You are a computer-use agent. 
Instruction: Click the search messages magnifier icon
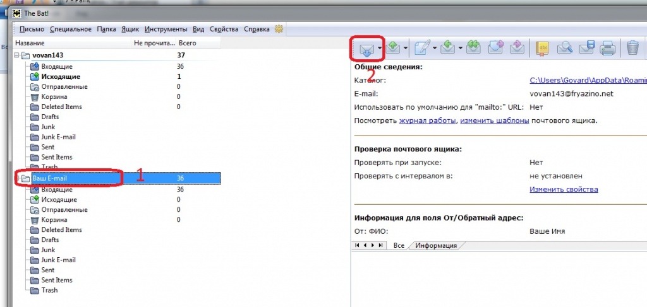pyautogui.click(x=565, y=49)
